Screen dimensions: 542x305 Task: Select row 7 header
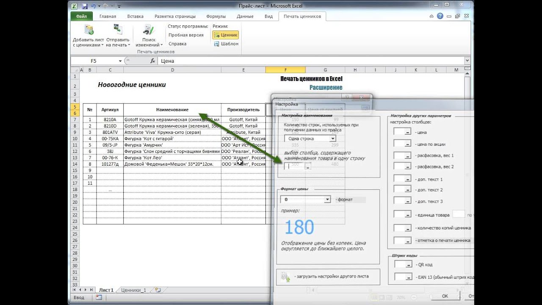click(75, 119)
